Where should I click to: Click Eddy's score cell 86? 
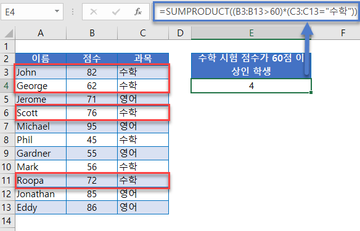[x=92, y=208]
